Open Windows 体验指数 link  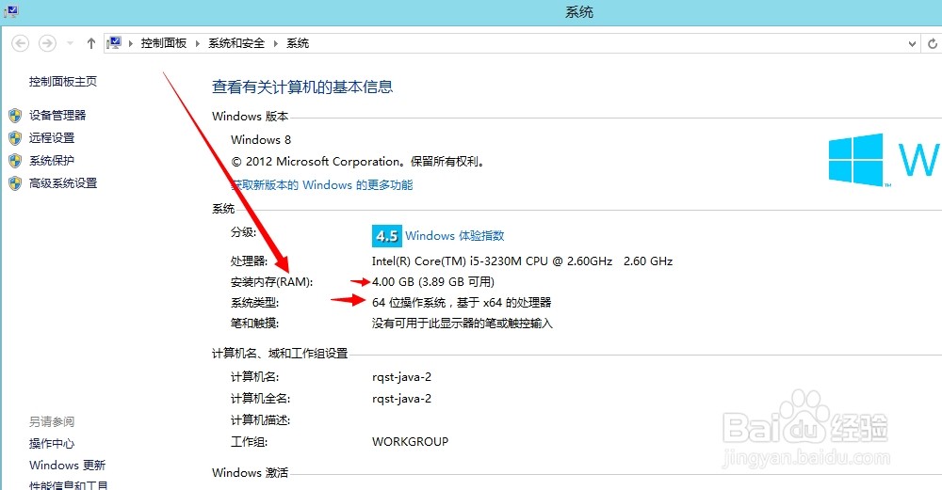pyautogui.click(x=455, y=236)
